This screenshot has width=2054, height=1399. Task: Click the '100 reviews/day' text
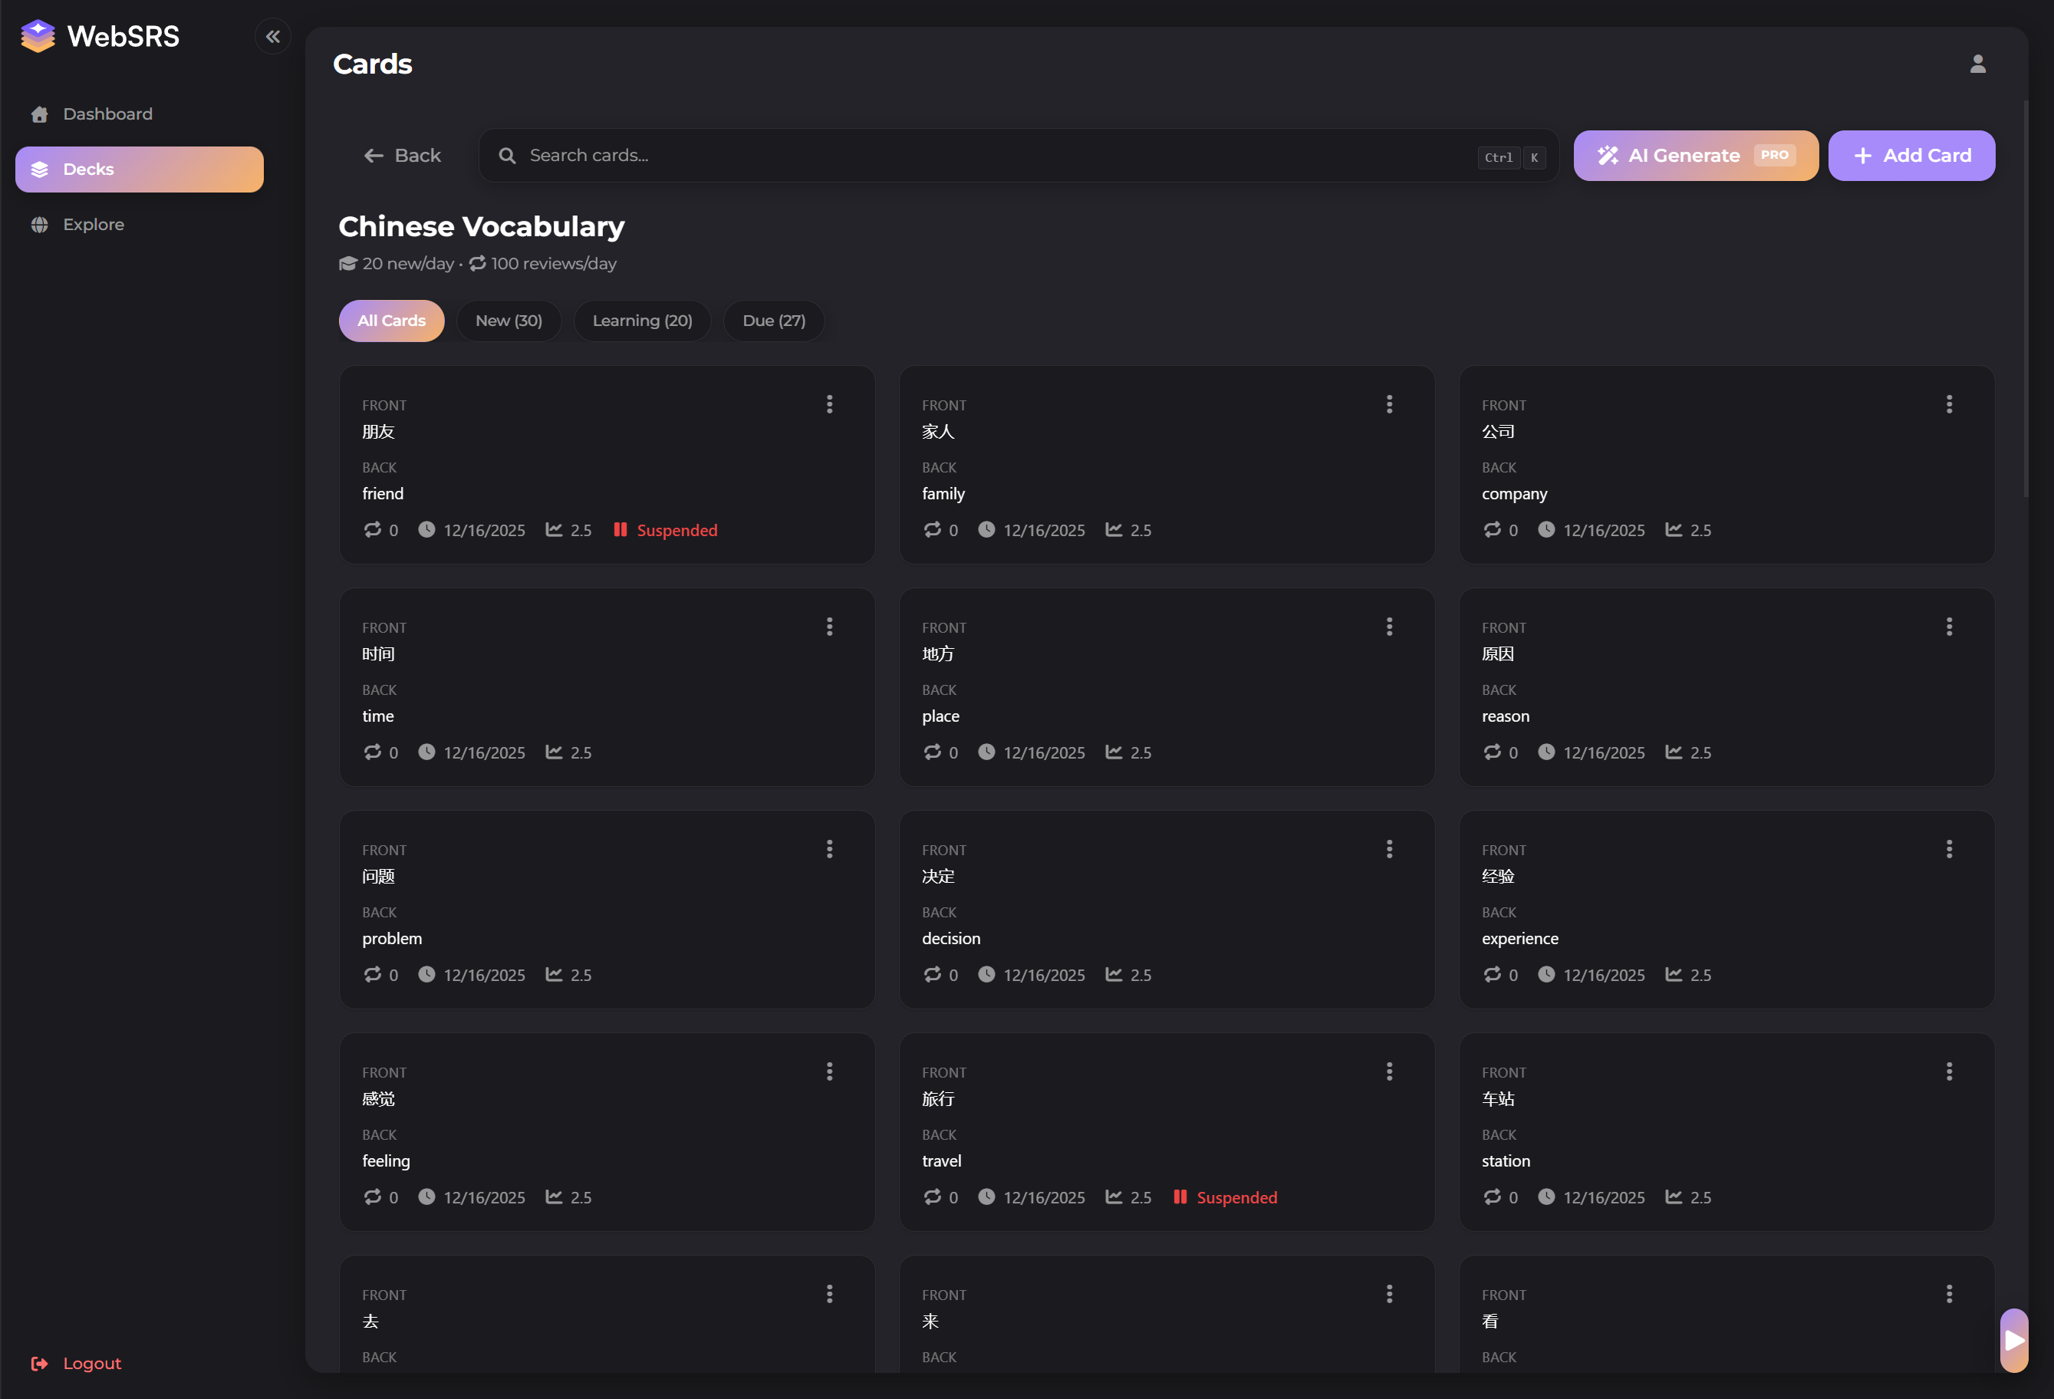(555, 263)
